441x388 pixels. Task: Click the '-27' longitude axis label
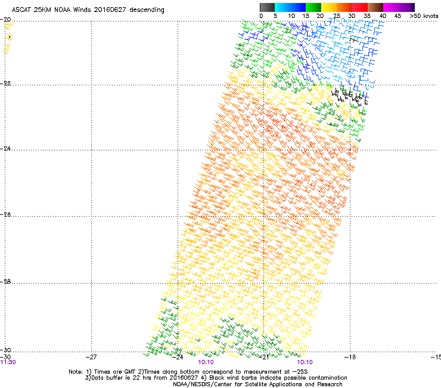[x=91, y=357]
